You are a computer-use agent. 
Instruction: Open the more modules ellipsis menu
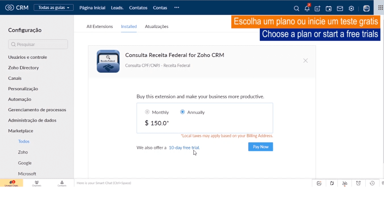point(177,8)
